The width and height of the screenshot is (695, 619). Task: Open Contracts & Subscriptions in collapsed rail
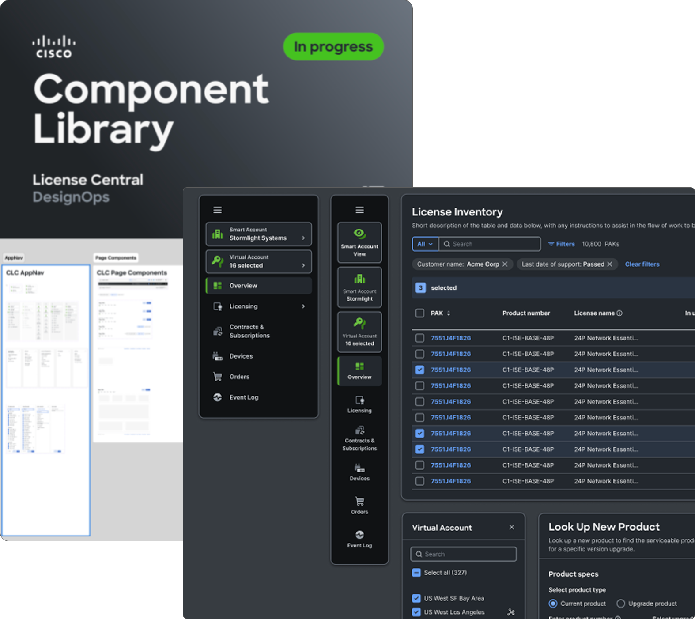(359, 438)
